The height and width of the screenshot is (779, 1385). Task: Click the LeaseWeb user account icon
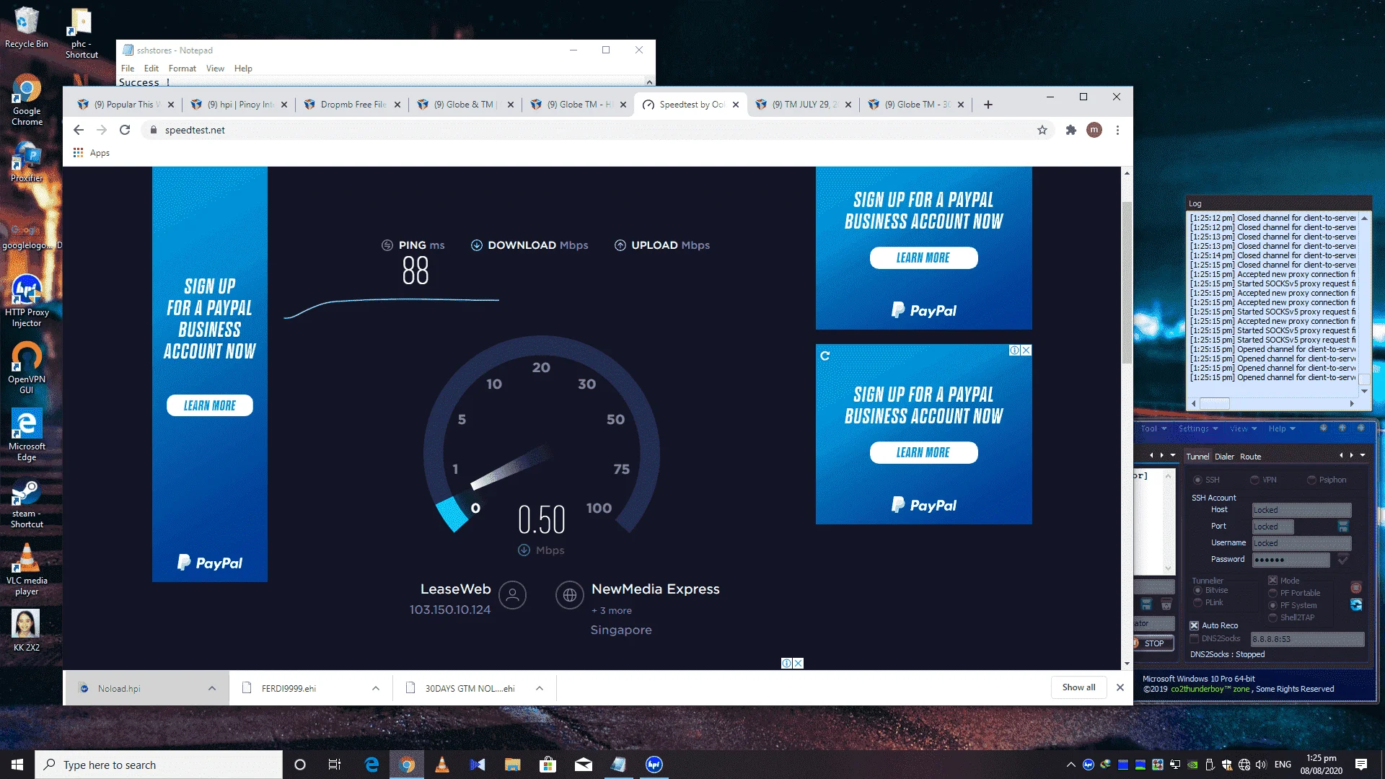click(x=512, y=595)
